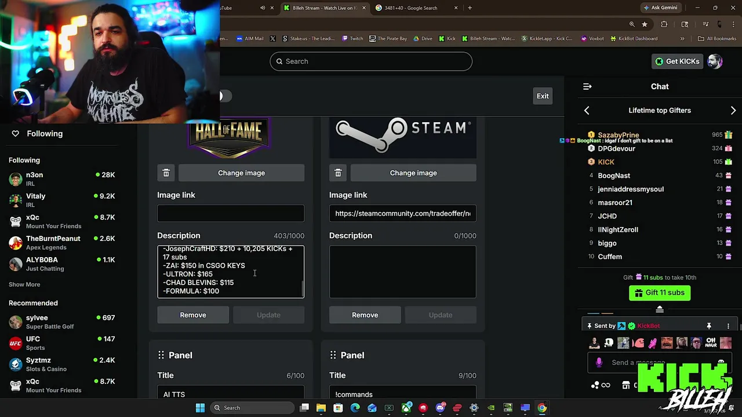This screenshot has height=417, width=742.
Task: Click SazabyPrine in top gifters
Action: coord(619,135)
